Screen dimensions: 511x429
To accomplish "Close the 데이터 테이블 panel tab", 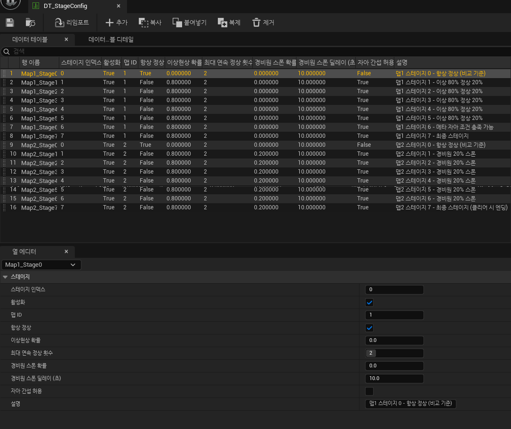I will (x=66, y=40).
